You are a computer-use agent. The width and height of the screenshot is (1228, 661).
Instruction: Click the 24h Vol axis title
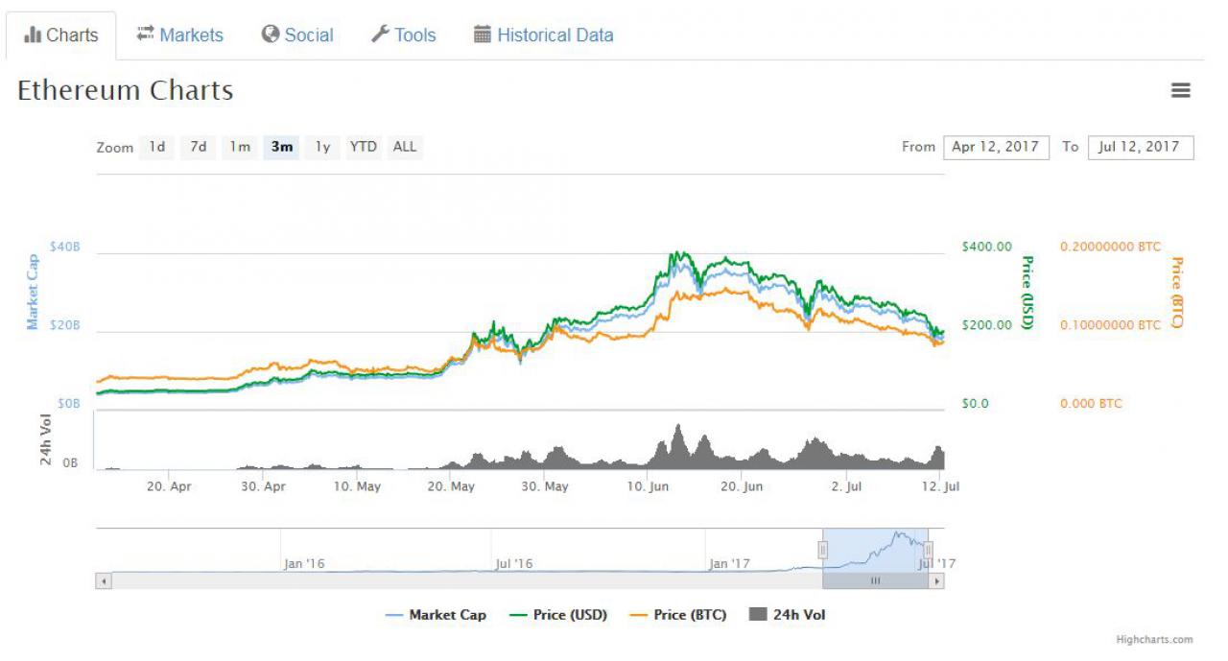(46, 439)
